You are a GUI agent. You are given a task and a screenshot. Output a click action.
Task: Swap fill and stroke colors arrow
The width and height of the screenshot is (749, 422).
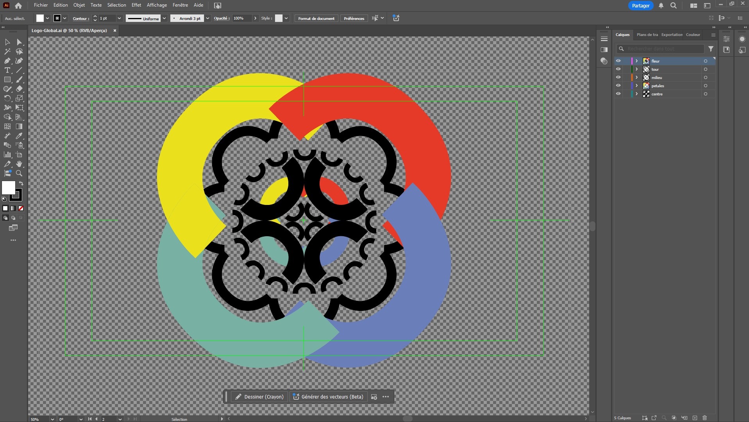click(21, 183)
